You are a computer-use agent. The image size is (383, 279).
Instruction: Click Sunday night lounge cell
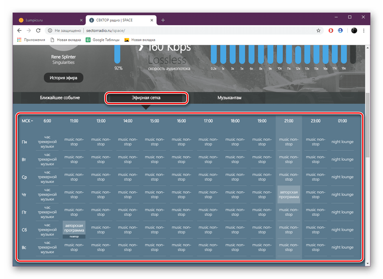click(x=342, y=247)
